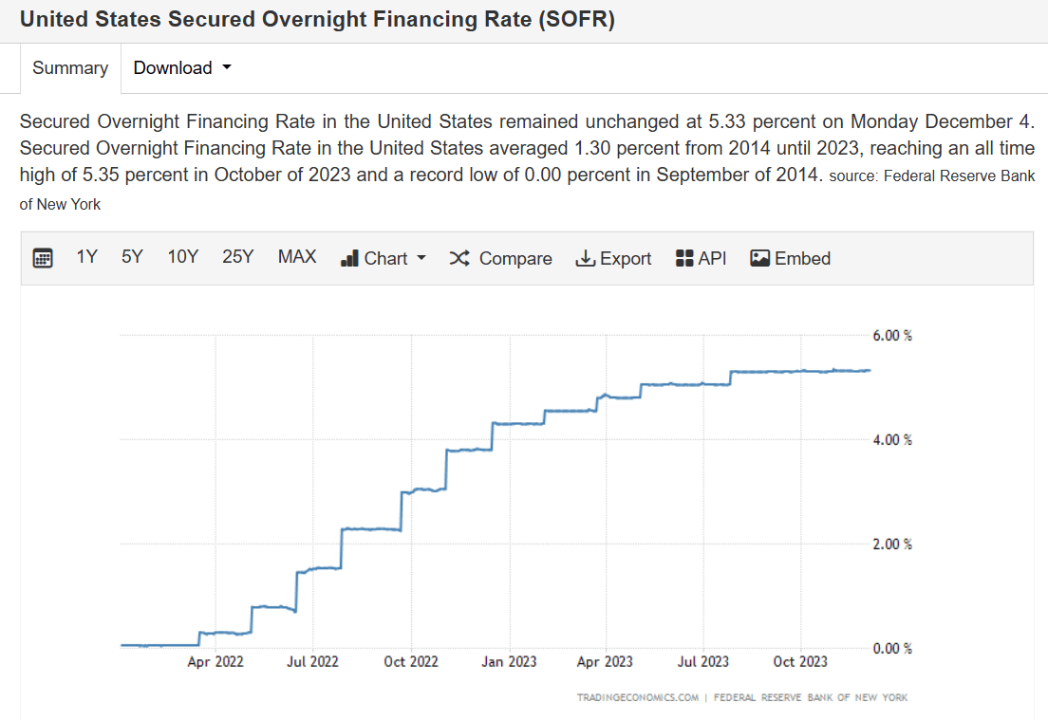Viewport: 1048px width, 720px height.
Task: Choose the 10Y time range
Action: coord(182,256)
